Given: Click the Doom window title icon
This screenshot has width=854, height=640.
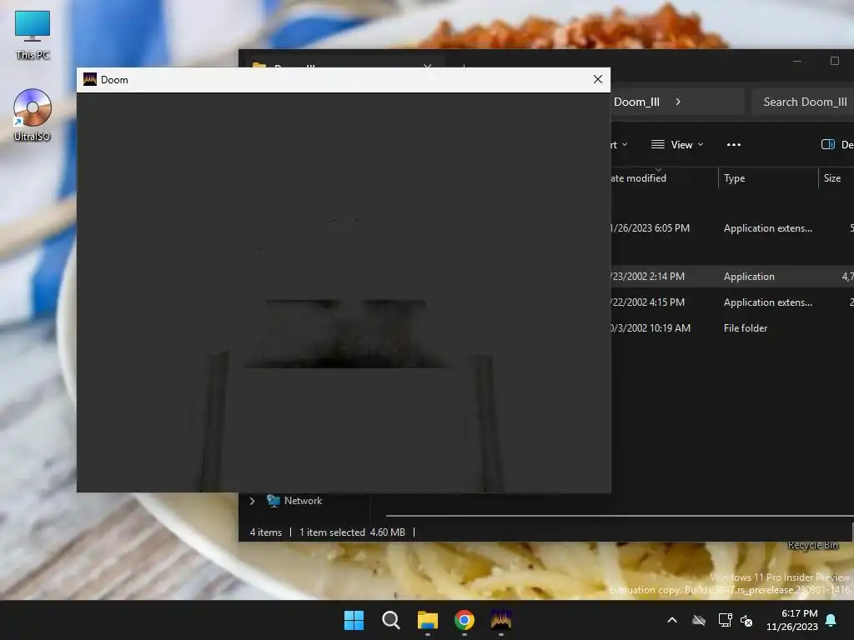Looking at the screenshot, I should (x=90, y=79).
